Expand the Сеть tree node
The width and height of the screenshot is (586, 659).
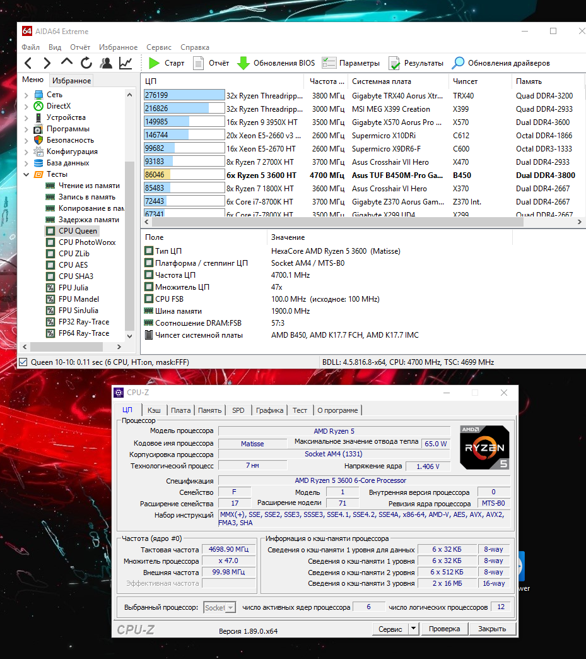point(26,95)
